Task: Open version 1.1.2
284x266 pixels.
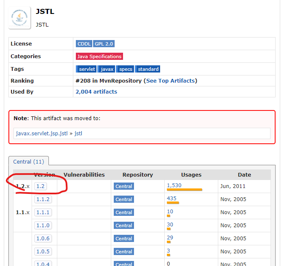Action: point(43,199)
